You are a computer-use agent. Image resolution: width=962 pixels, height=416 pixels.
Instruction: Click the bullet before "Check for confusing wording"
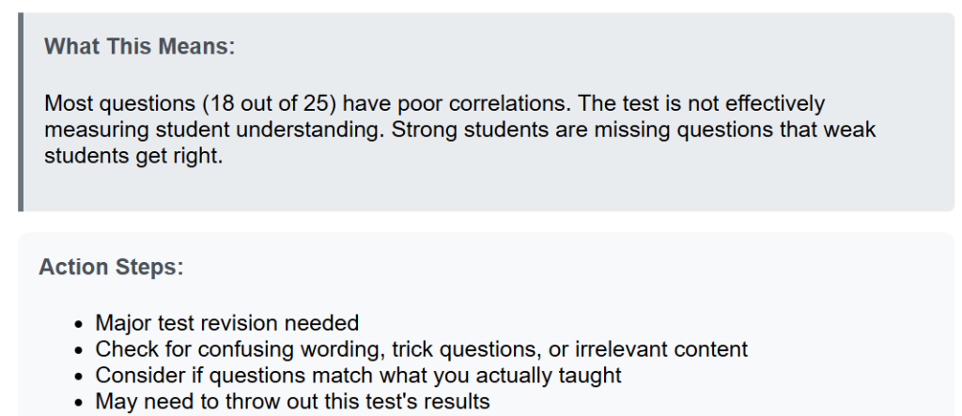point(78,350)
